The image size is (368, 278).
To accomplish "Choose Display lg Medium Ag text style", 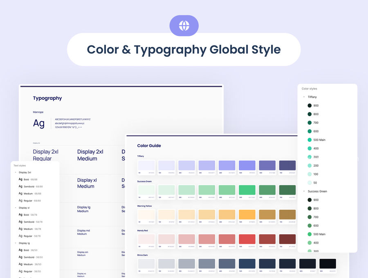I will tap(30, 264).
